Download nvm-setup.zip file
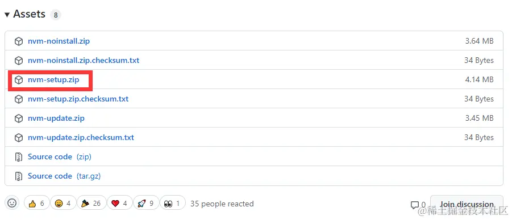 tap(53, 80)
